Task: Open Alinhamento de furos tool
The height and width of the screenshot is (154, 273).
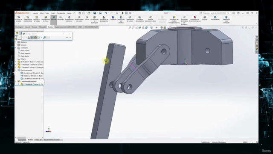Action: 46,19
